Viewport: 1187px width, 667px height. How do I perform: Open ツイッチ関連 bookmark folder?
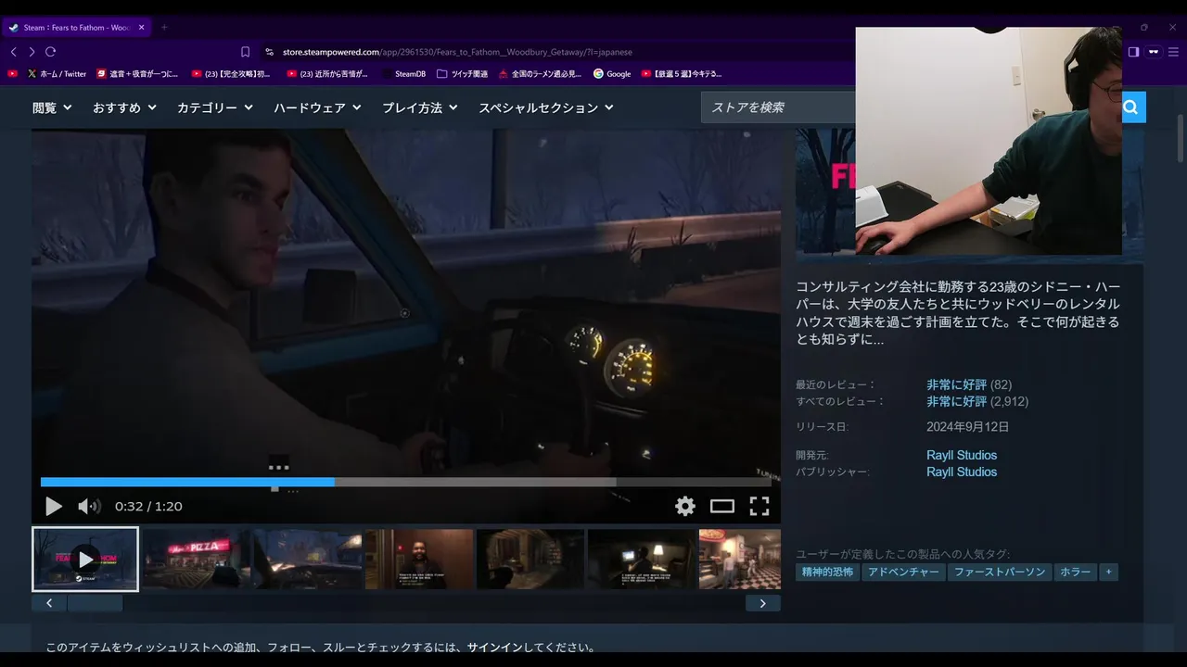[x=462, y=73]
